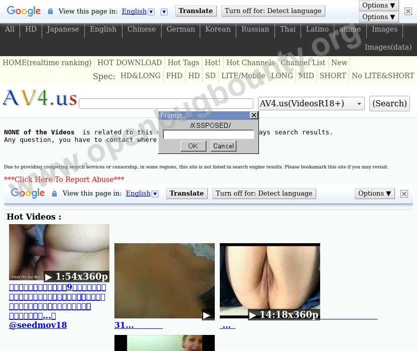Click the play icon beside the 1:54x360p label
Image resolution: width=417 pixels, height=351 pixels.
[48, 277]
